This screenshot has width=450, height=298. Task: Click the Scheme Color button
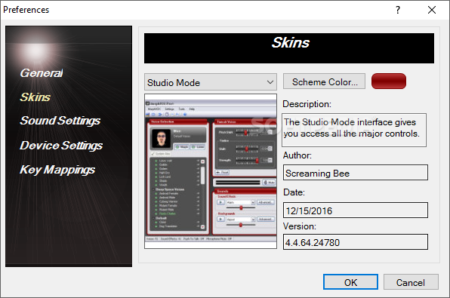coord(325,81)
